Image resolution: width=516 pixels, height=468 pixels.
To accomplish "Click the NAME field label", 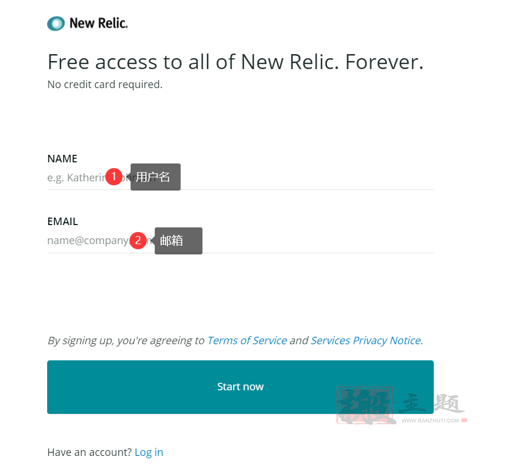I will coord(62,159).
